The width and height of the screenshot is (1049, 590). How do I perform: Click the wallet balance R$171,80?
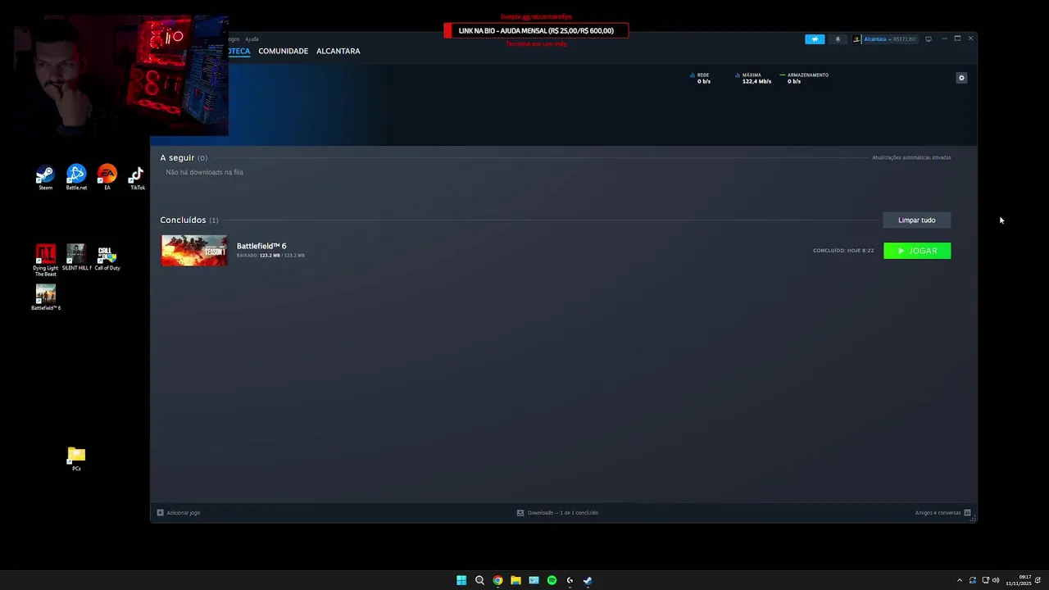[x=904, y=39]
